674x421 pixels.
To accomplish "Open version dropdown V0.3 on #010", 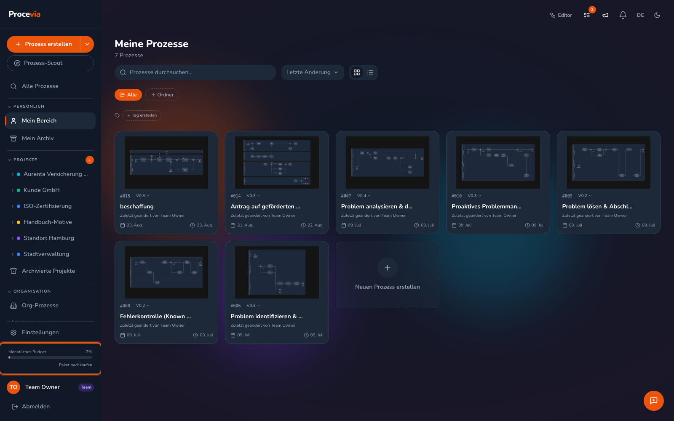I will [x=474, y=196].
